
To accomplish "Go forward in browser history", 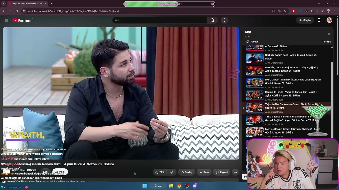I will (x=10, y=11).
